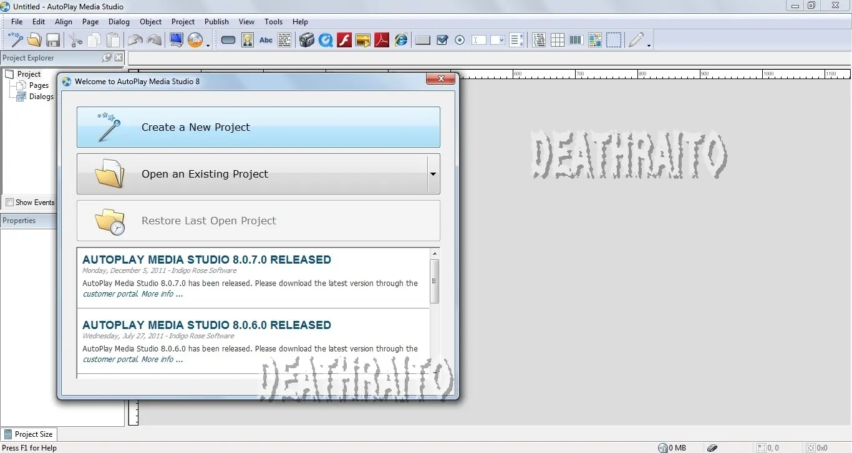Screen dimensions: 852x453
Task: Insert an Image object with the portrait icon
Action: point(248,41)
